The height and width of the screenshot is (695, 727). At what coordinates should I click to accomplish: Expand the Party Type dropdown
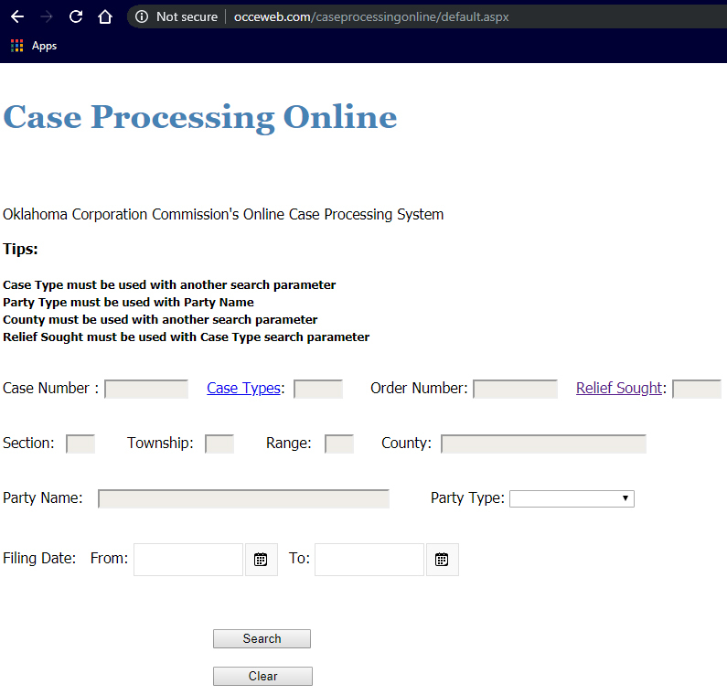pyautogui.click(x=572, y=498)
